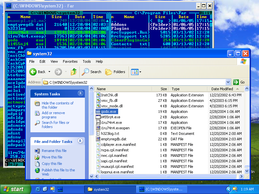Select the i1ru74n4.exe application icon

point(98,123)
